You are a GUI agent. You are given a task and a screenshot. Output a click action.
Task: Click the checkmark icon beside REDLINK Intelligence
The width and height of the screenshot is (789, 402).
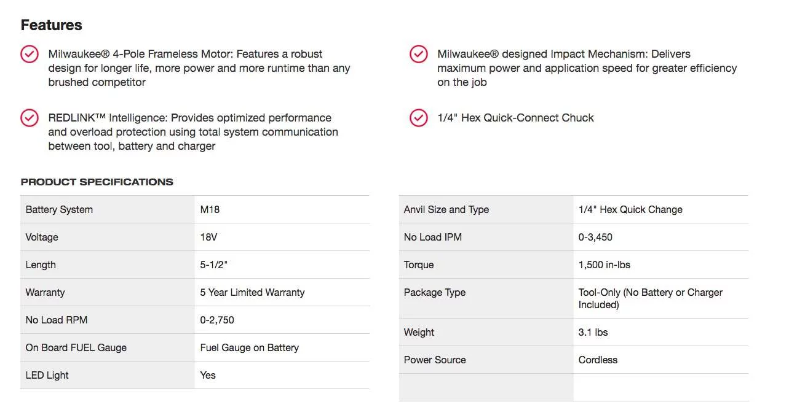(30, 118)
